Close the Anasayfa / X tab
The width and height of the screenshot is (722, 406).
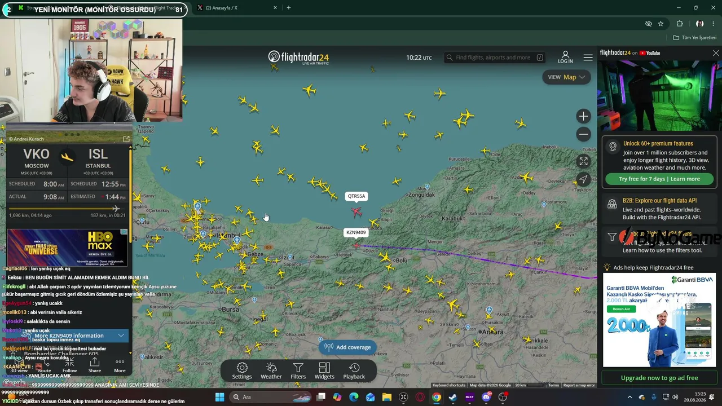(x=275, y=8)
